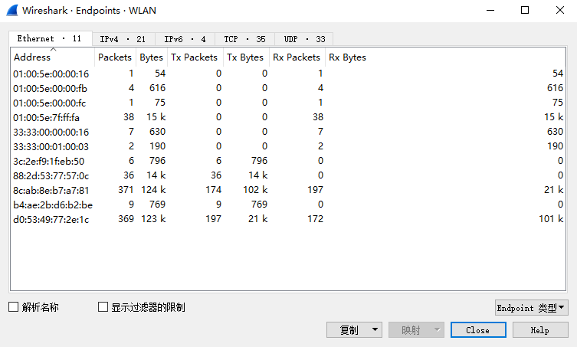This screenshot has height=347, width=577.
Task: Sort by Tx Bytes column header
Action: [245, 57]
